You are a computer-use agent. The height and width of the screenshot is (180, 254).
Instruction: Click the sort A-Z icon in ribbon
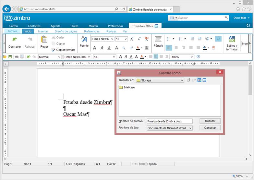[207, 39]
